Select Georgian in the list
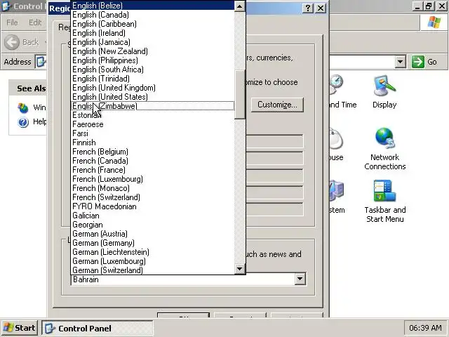Image resolution: width=449 pixels, height=337 pixels. coord(152,225)
